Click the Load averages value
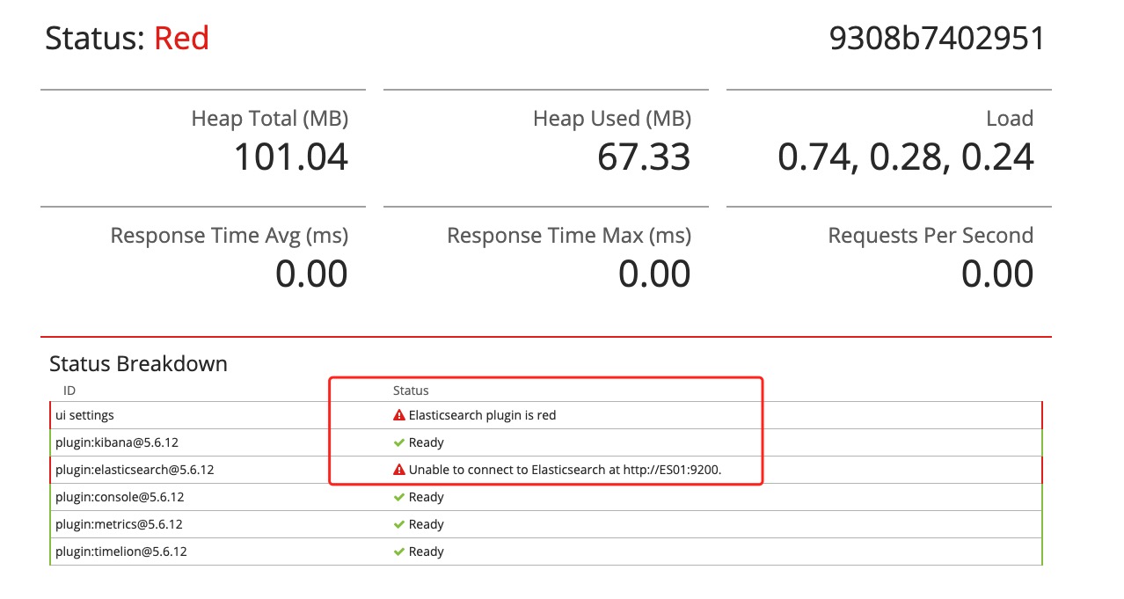Image resolution: width=1124 pixels, height=599 pixels. tap(905, 157)
